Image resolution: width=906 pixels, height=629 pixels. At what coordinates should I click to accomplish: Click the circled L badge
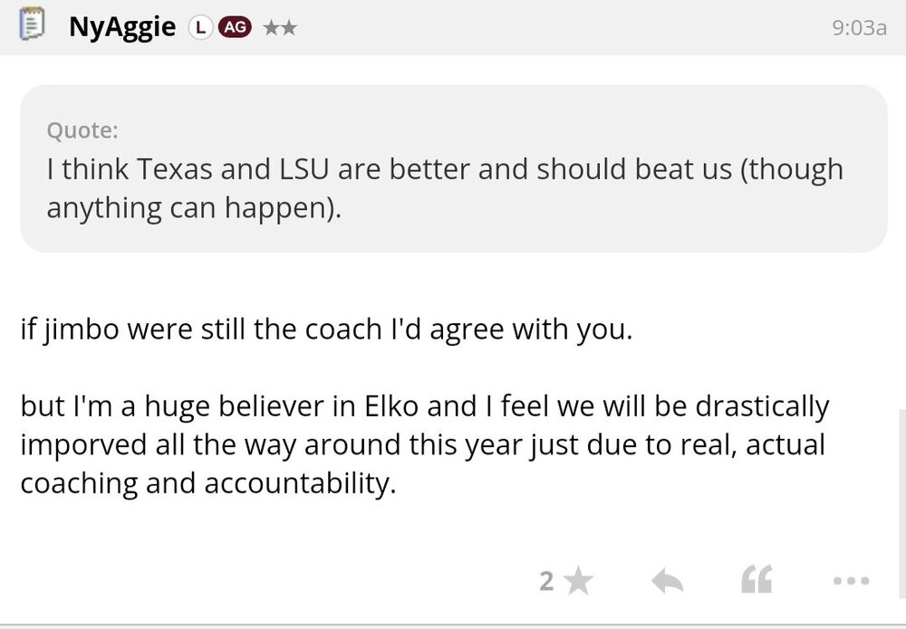198,27
